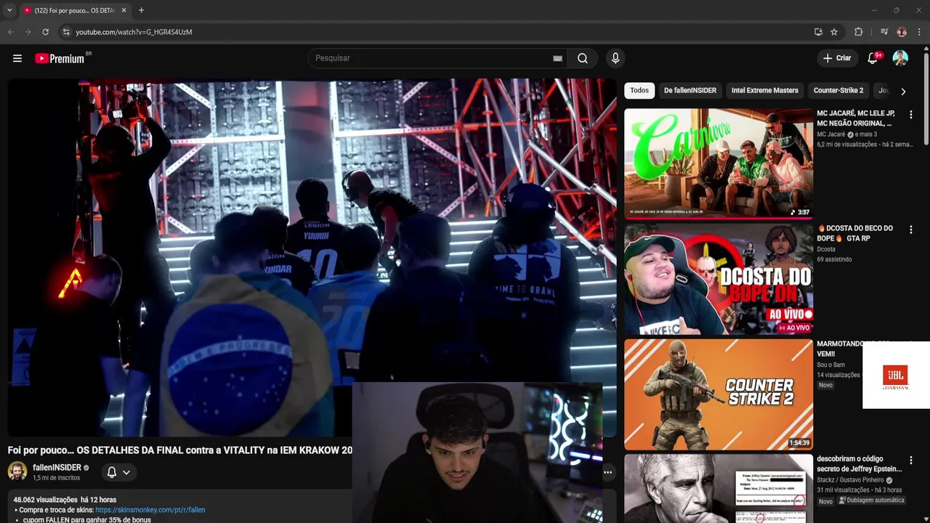Open the Chrome profile avatar
The image size is (930, 523).
click(902, 32)
